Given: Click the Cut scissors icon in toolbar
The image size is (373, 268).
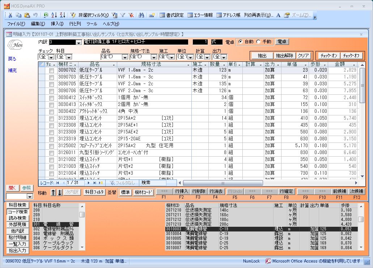Looking at the screenshot, I should tap(10, 15).
